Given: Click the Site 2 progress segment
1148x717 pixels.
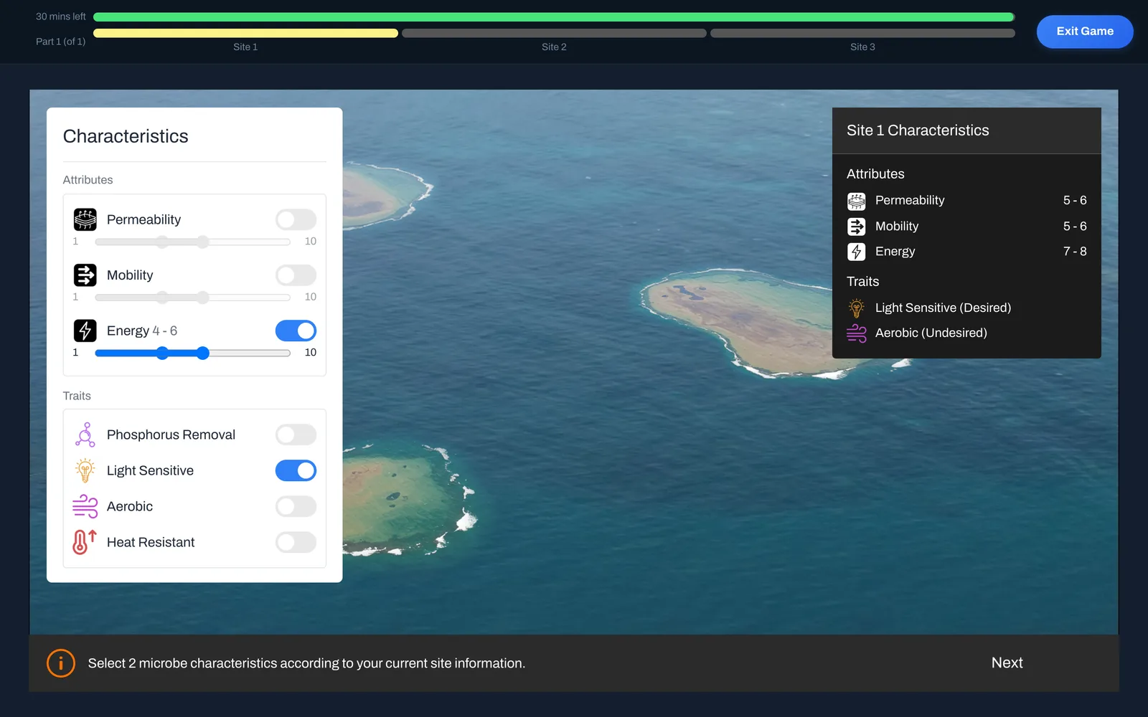Looking at the screenshot, I should tap(554, 33).
